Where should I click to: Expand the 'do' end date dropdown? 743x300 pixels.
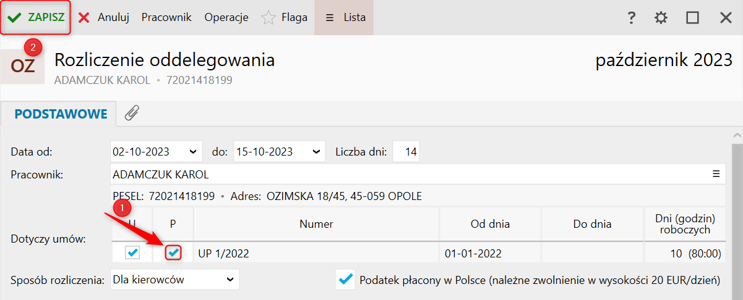click(317, 151)
